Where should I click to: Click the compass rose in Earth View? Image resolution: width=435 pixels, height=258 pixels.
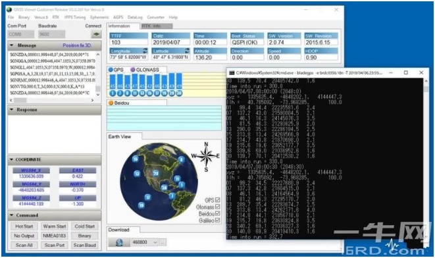(x=206, y=156)
